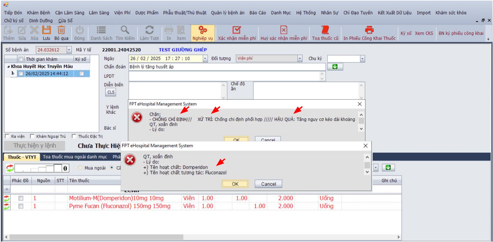Open Toa thuốc cũ icon
493x242 pixels.
(x=325, y=30)
